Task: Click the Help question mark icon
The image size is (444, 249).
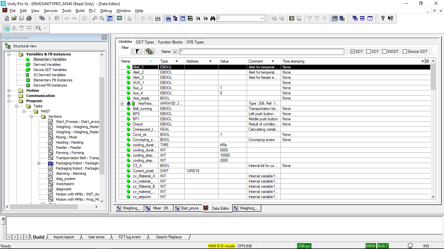Action: point(383,18)
